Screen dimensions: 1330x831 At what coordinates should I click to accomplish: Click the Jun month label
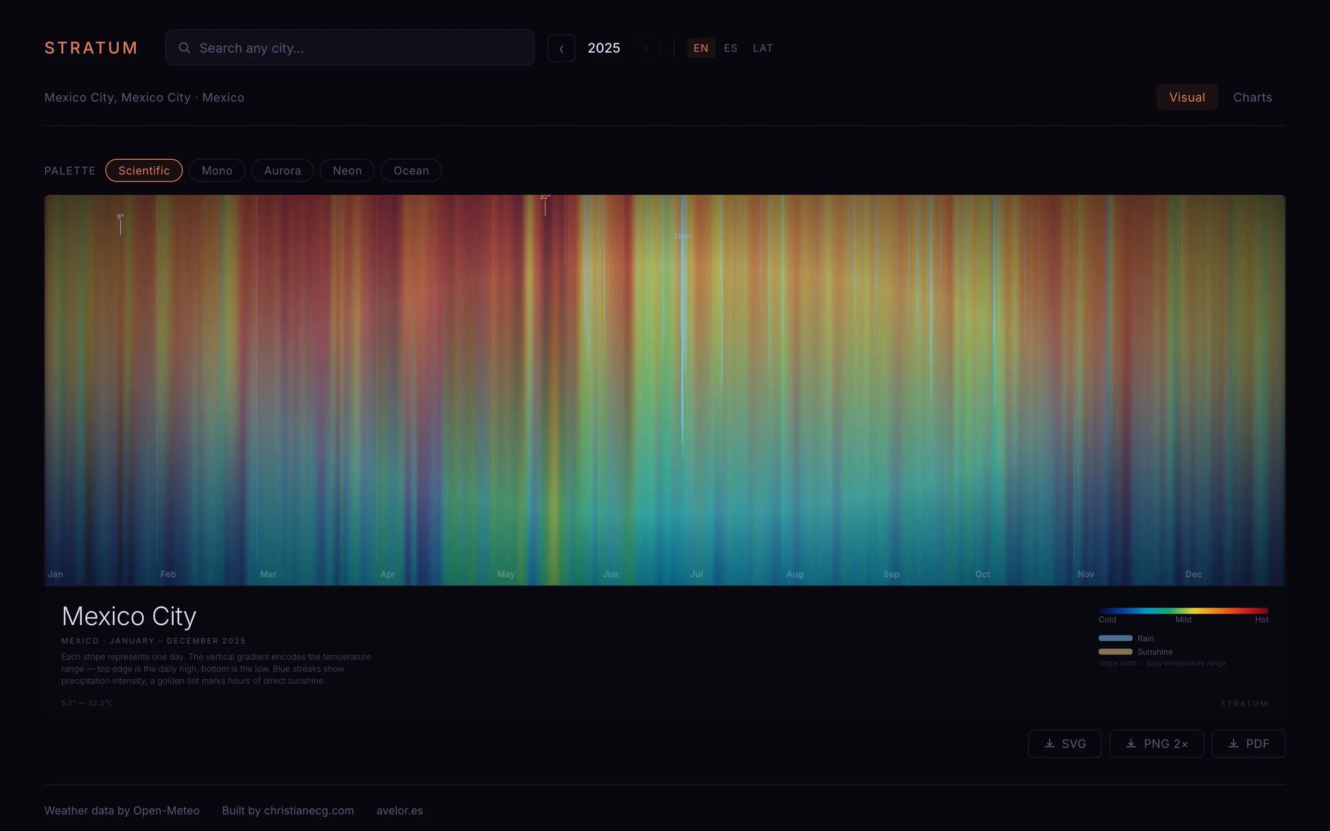(x=611, y=574)
